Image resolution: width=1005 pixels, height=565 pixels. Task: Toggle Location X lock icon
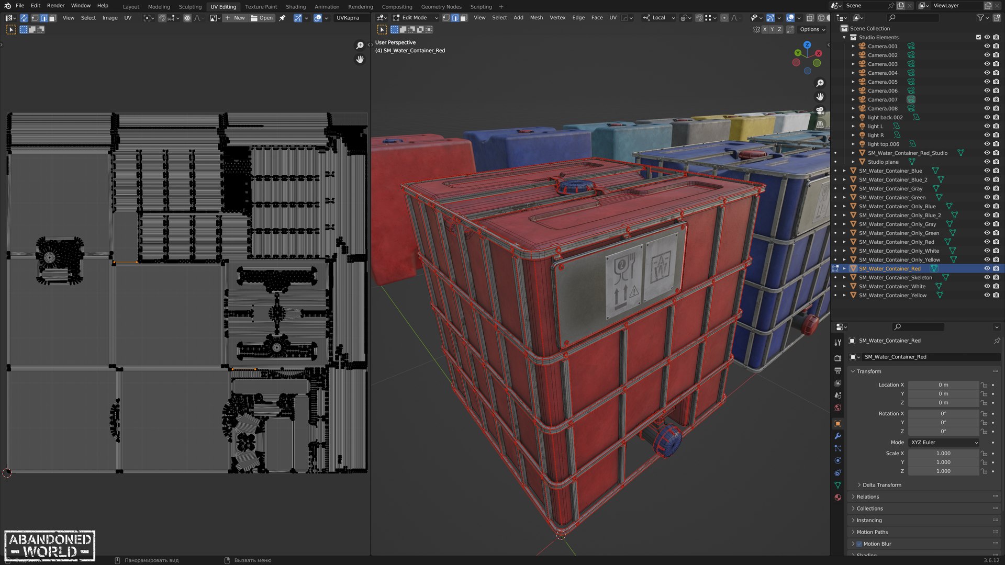984,385
